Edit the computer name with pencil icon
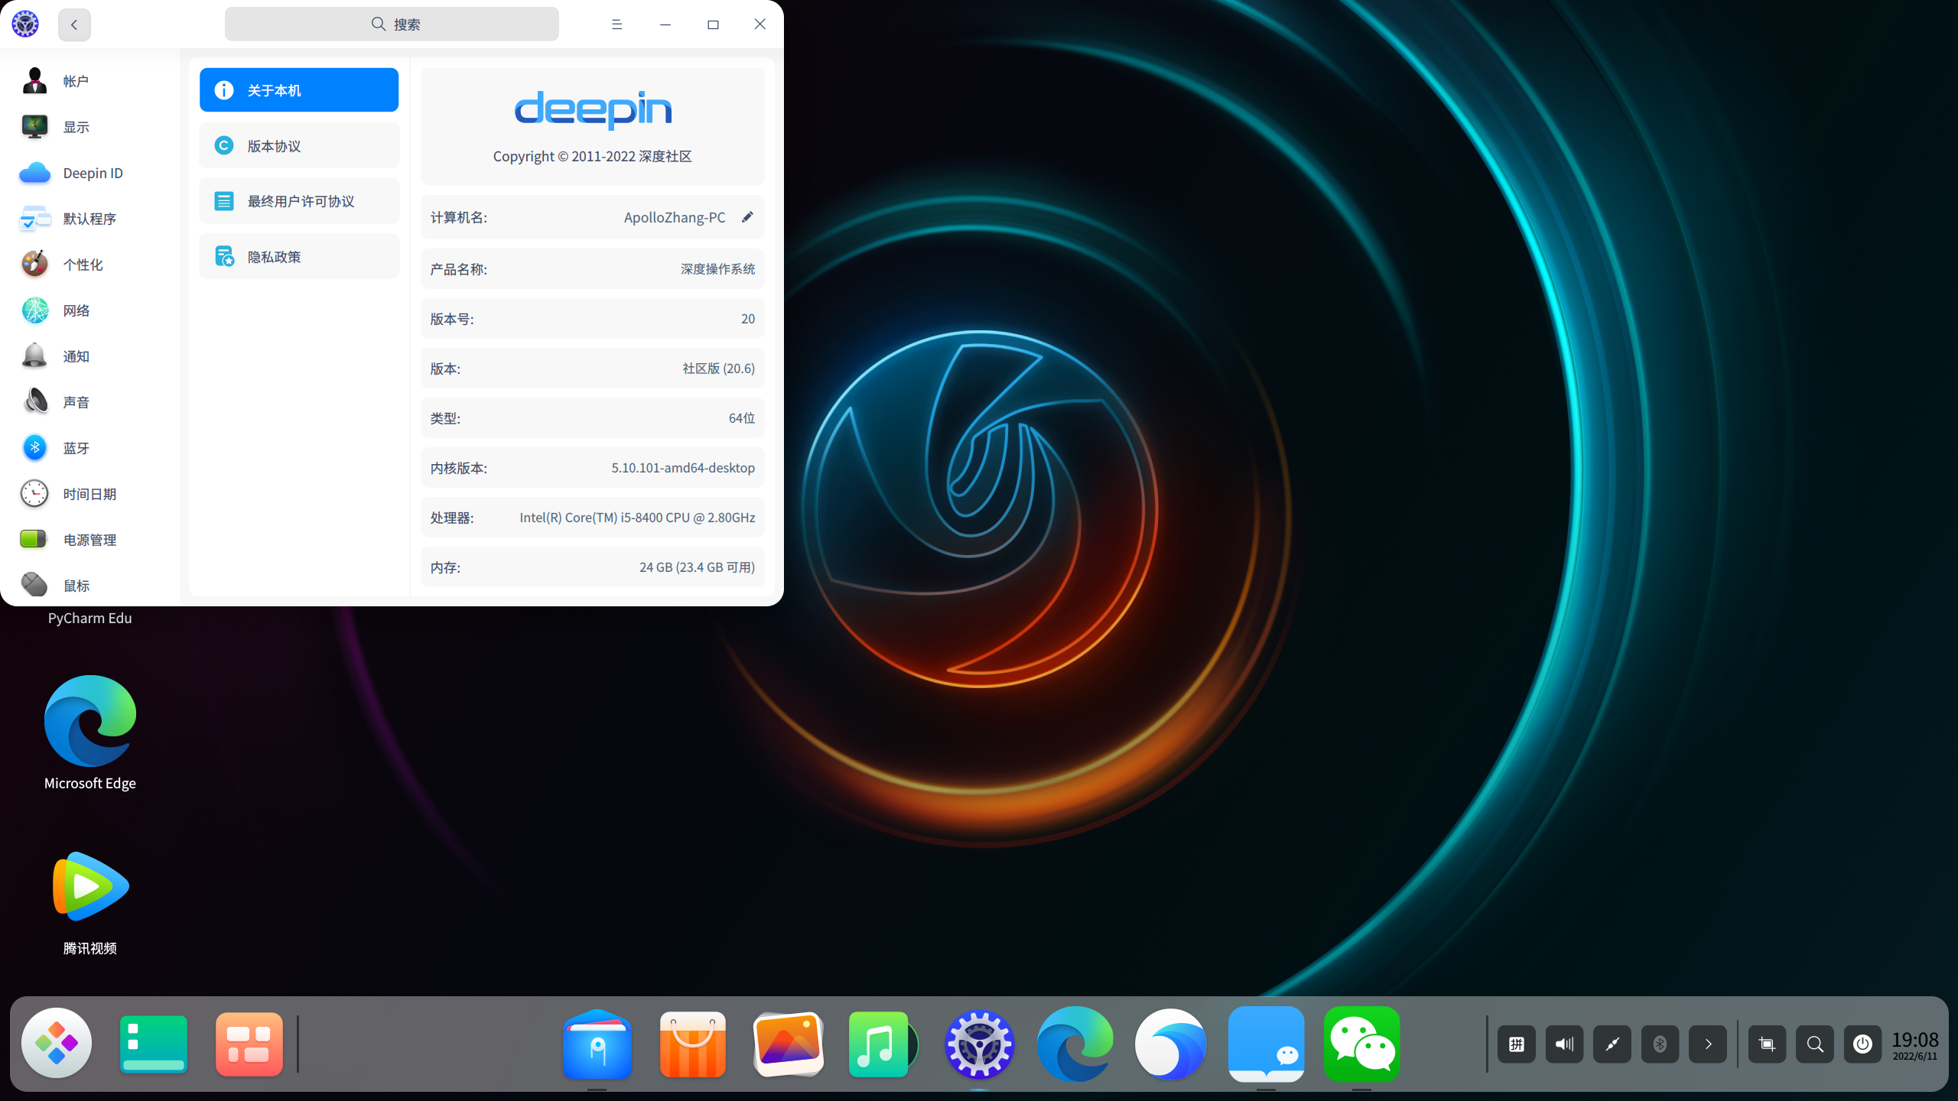The width and height of the screenshot is (1958, 1101). 747,216
